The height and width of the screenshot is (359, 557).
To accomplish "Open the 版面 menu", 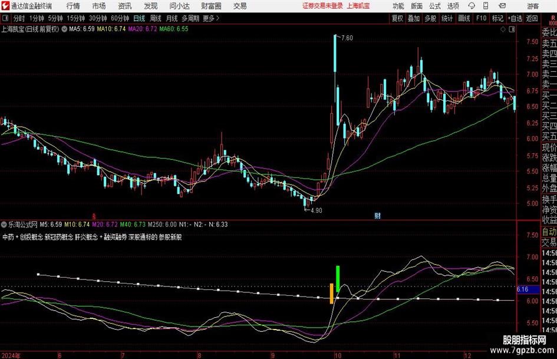I will [x=416, y=6].
